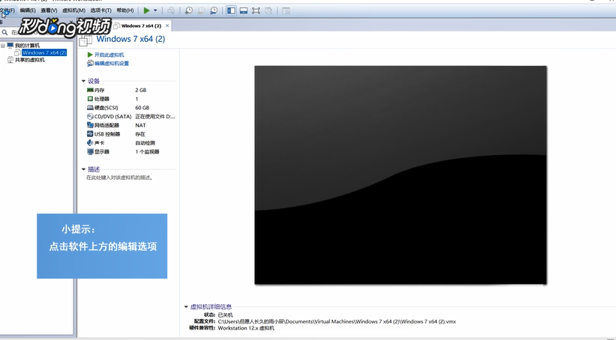Open the 声卡 device entry

pos(99,143)
